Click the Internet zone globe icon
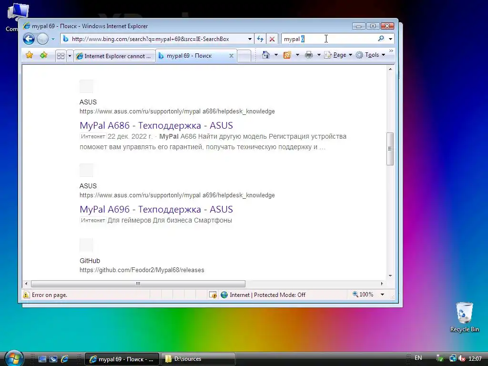The height and width of the screenshot is (366, 488). pos(224,295)
